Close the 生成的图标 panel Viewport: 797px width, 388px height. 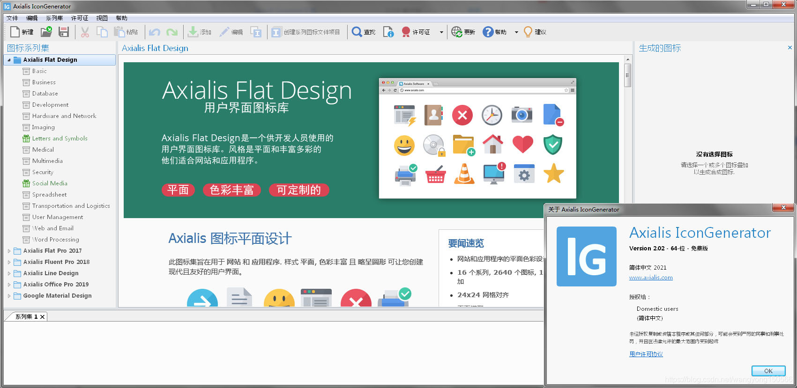point(790,47)
